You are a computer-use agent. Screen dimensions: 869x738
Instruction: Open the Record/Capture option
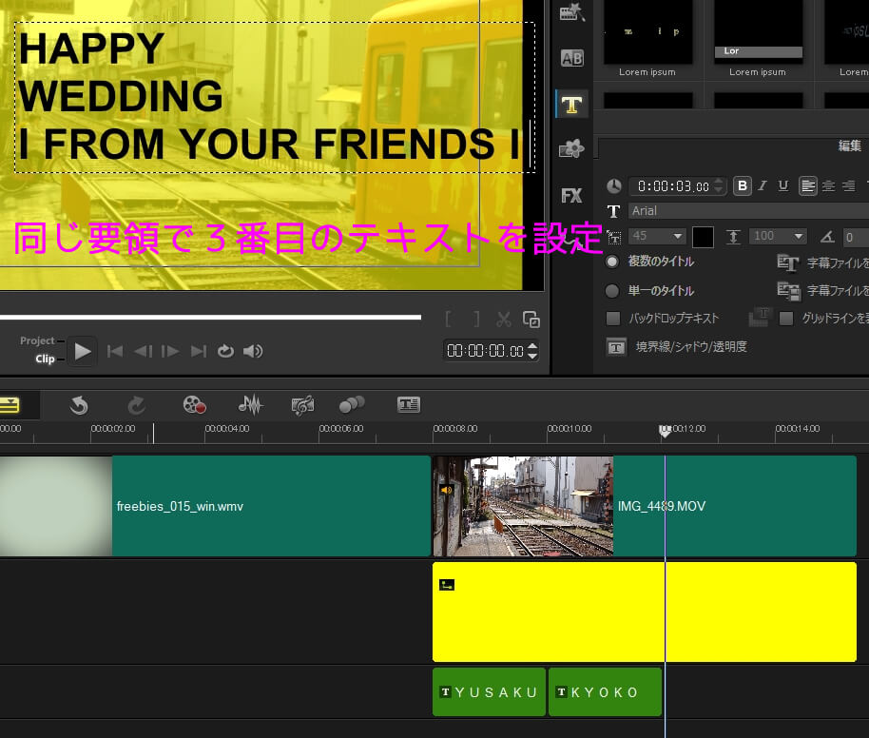click(195, 405)
